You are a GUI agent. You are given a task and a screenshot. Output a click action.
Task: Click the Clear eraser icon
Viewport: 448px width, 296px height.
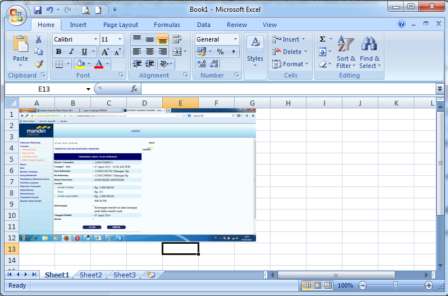(323, 64)
